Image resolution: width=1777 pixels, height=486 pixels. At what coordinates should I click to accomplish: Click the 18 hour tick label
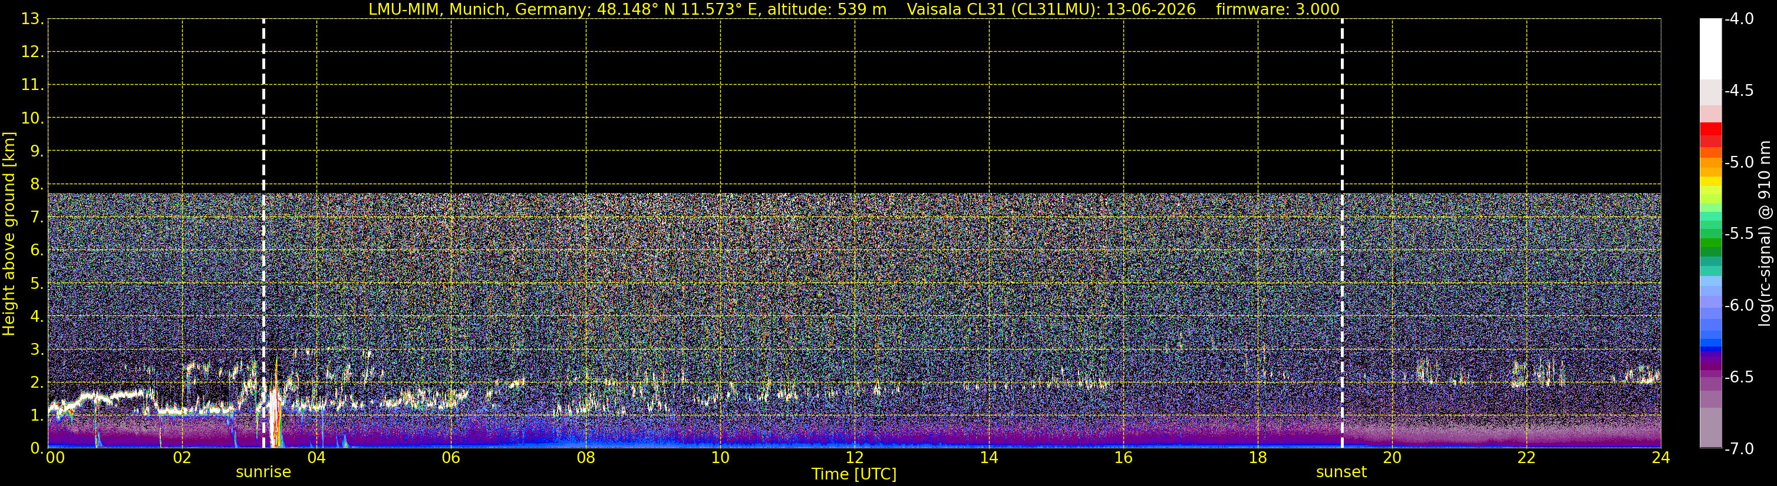[x=1258, y=458]
